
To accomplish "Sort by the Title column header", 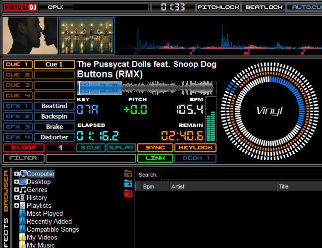I will 300,186.
